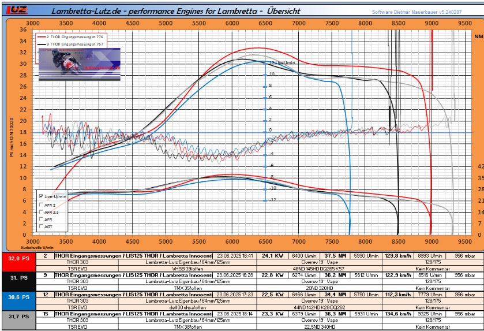This screenshot has height=331, width=484.
Task: Select run number 12 cell
Action: pos(46,295)
